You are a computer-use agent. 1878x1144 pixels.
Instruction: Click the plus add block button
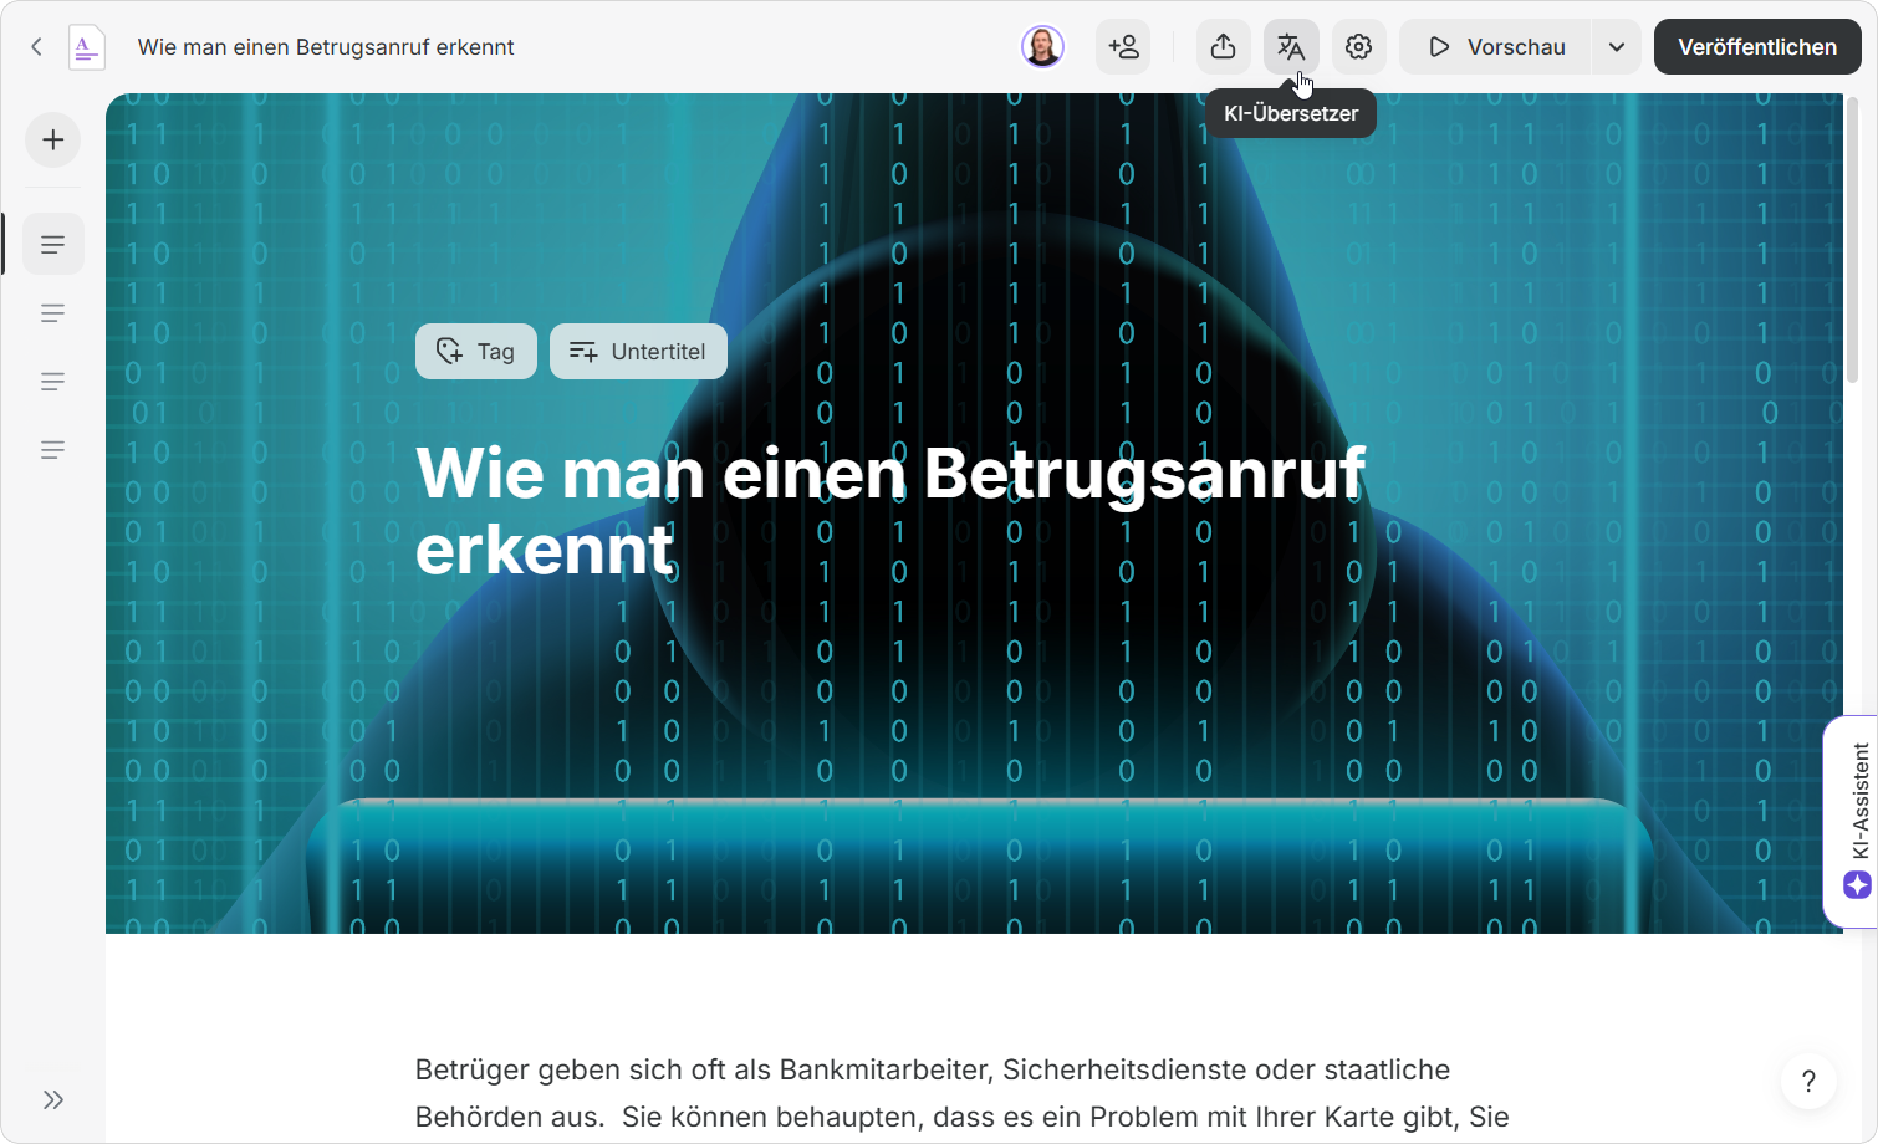[x=53, y=139]
